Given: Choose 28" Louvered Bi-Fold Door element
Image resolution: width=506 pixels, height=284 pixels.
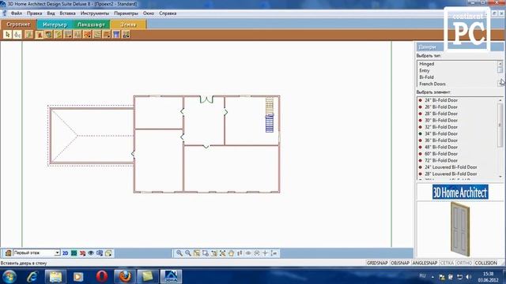Looking at the screenshot, I should pos(451,174).
